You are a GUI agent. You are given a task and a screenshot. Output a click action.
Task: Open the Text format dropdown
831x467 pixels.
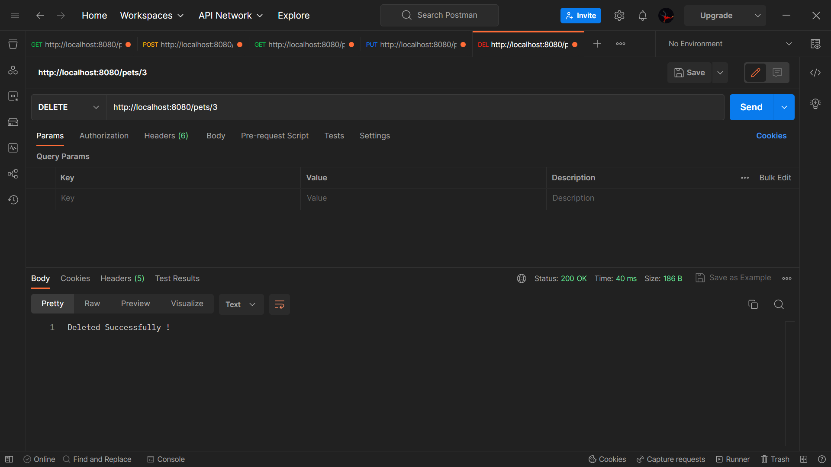[241, 304]
